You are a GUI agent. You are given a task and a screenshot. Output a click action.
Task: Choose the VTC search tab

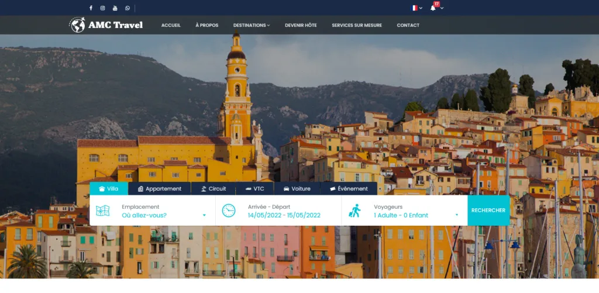(x=254, y=189)
